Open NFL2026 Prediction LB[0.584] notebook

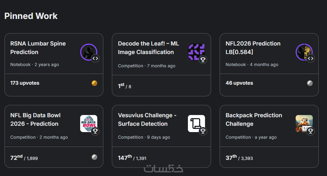[x=253, y=48]
